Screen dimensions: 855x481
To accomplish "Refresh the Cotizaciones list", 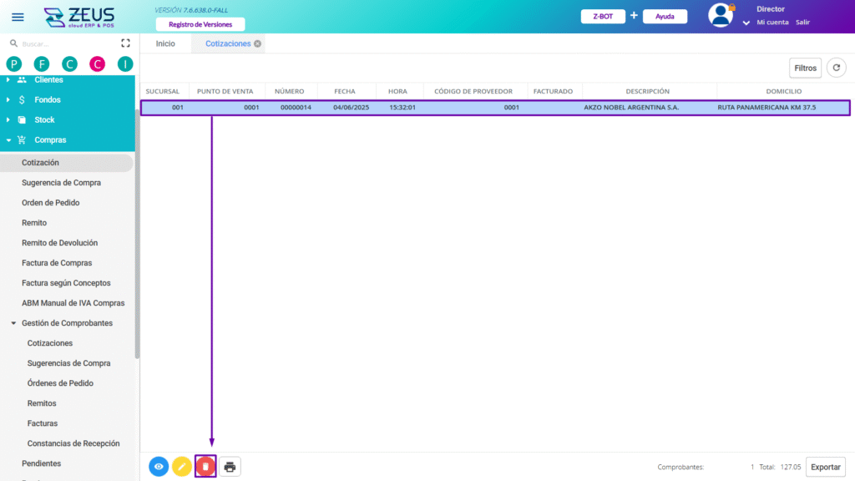I will pos(836,68).
